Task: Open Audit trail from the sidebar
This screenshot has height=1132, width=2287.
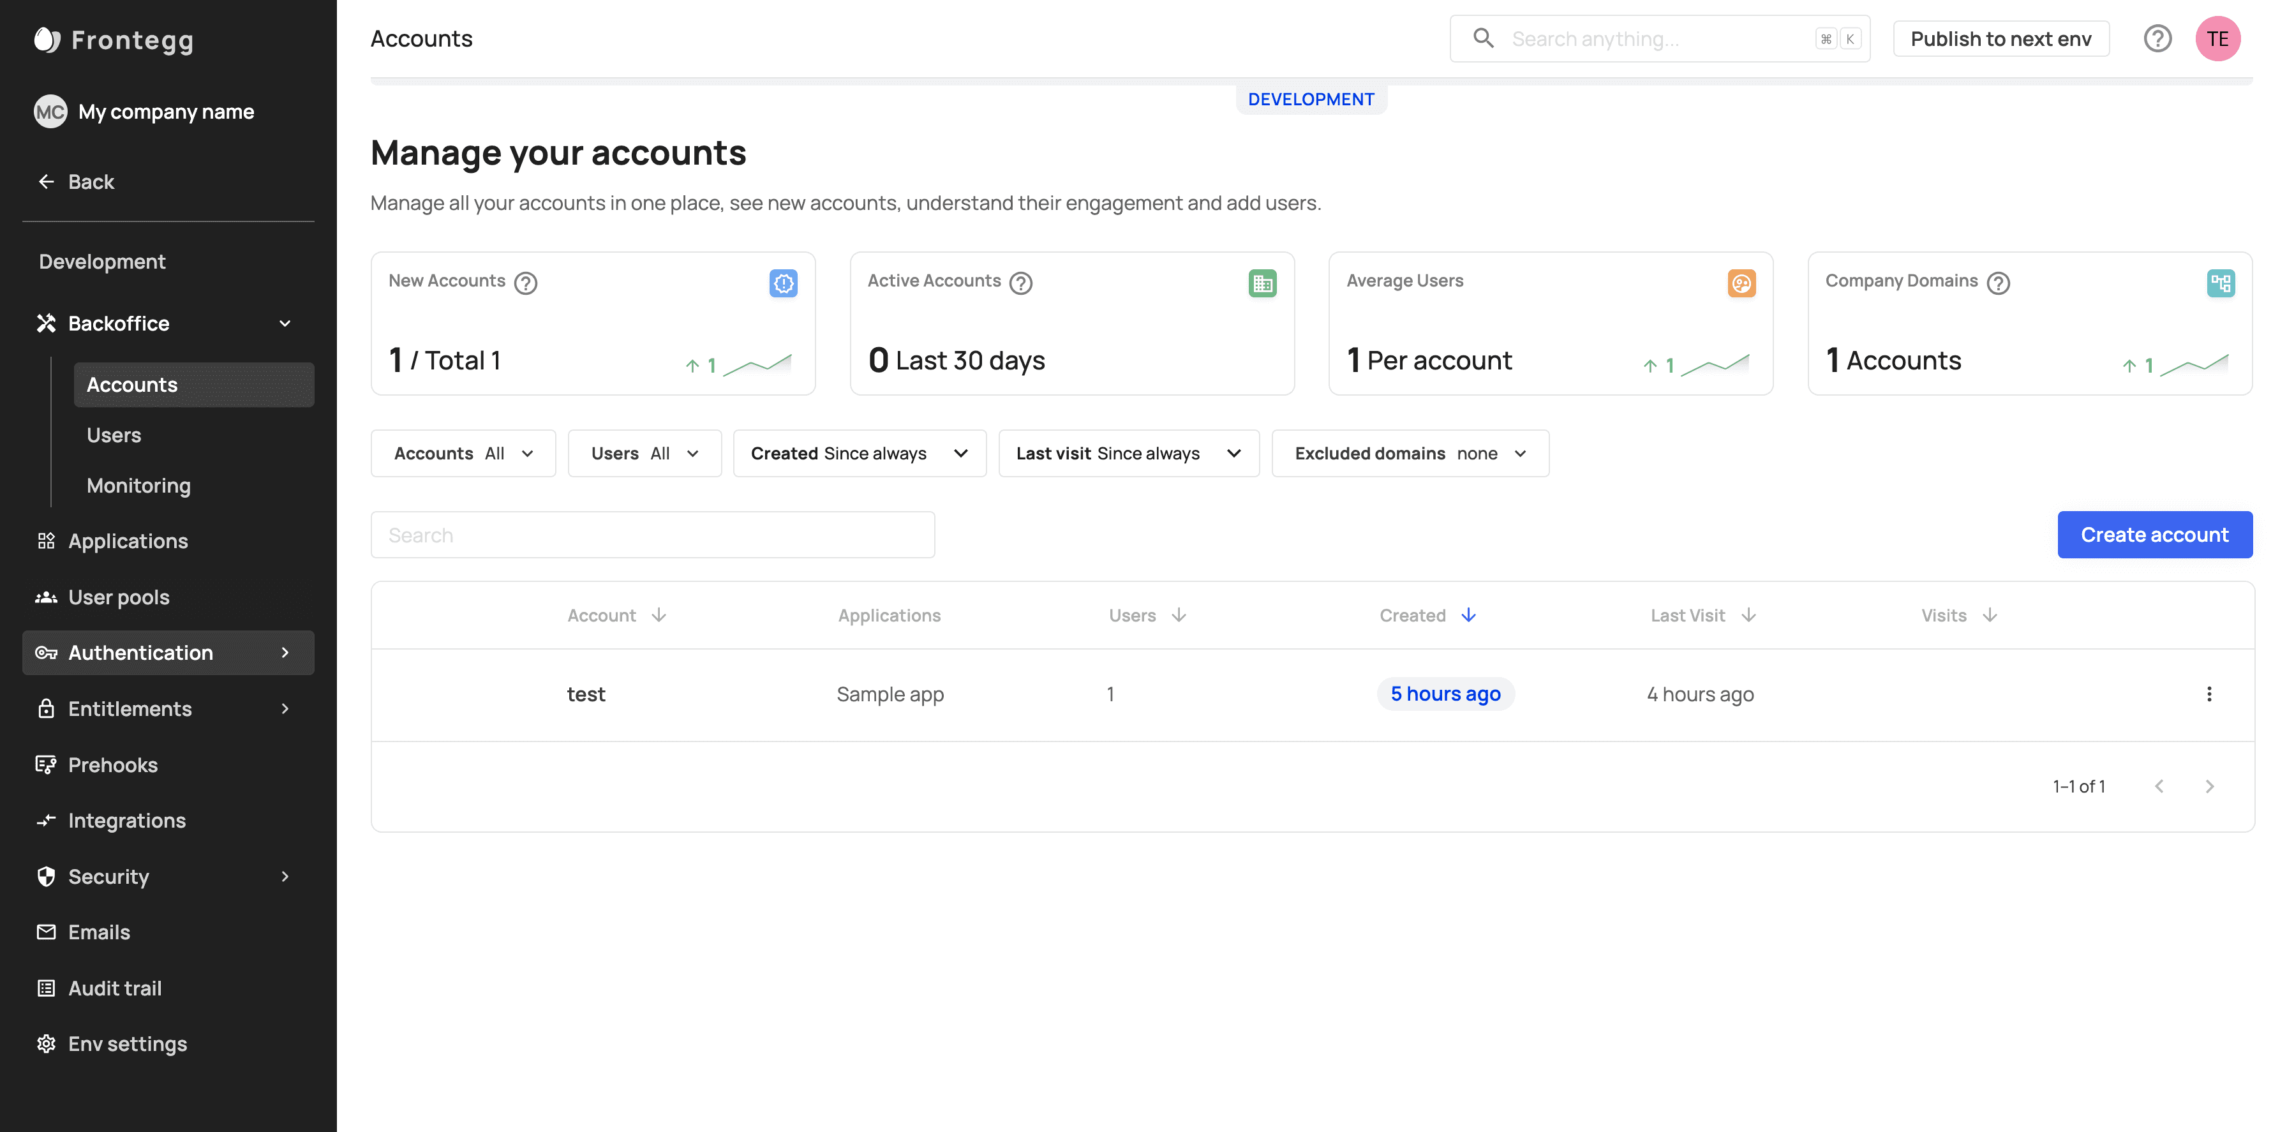Action: click(x=114, y=988)
